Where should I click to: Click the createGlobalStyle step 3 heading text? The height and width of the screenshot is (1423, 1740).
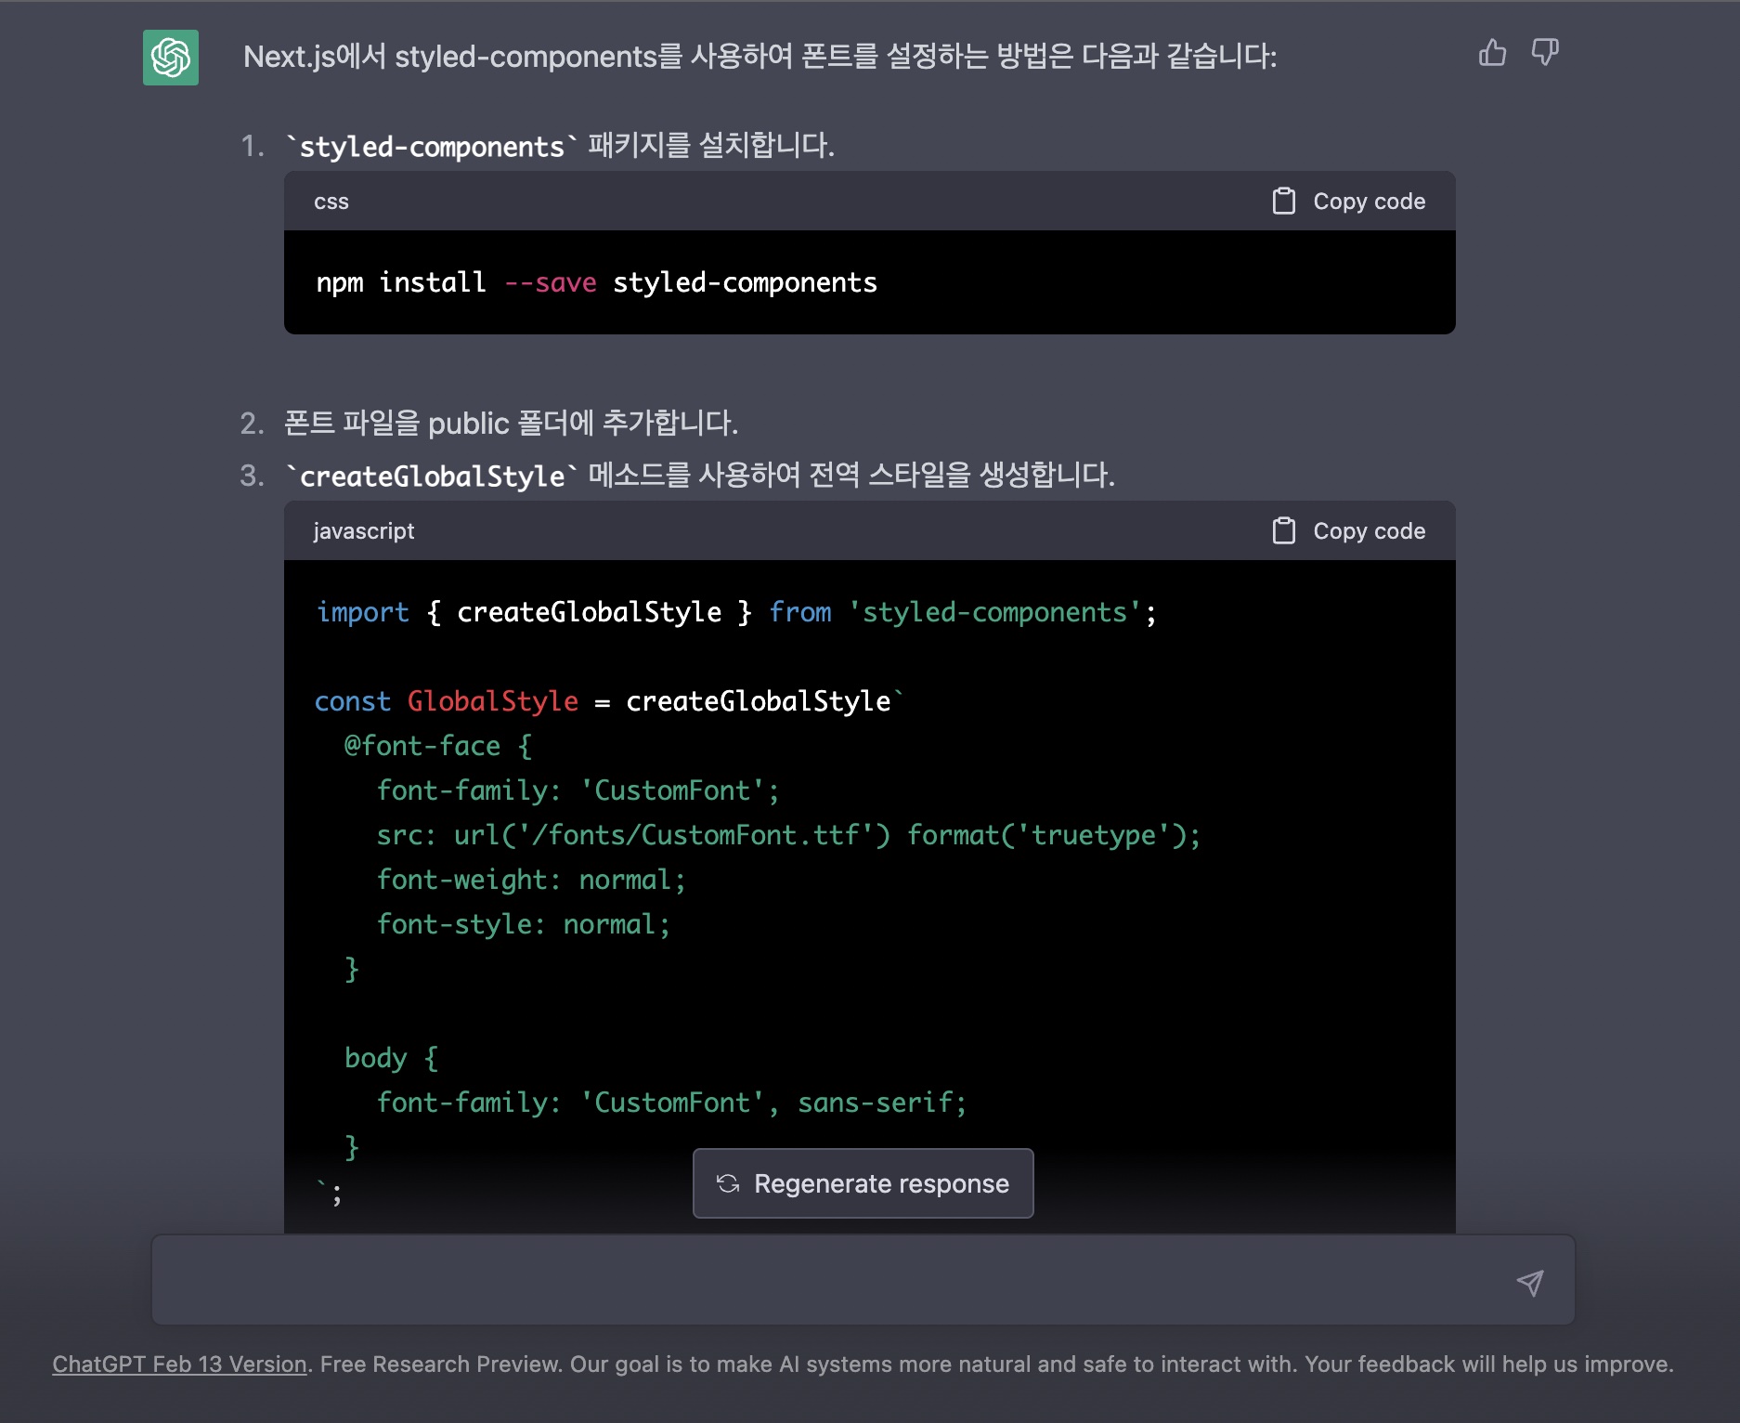click(700, 476)
